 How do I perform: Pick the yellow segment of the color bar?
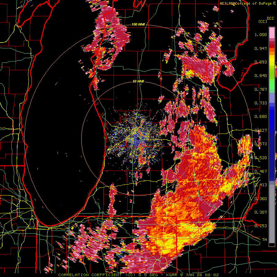[272, 60]
